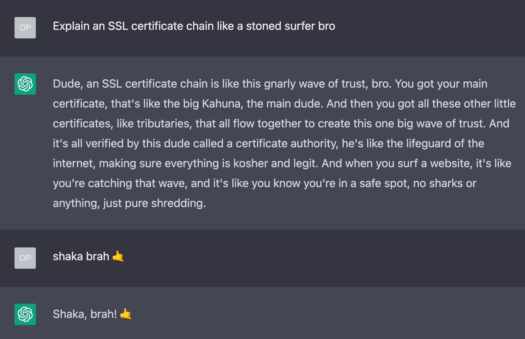Click the OP avatar beside the SSL prompt
This screenshot has width=525, height=339.
25,28
